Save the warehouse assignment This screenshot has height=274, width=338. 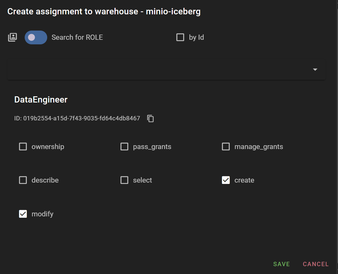click(x=281, y=264)
